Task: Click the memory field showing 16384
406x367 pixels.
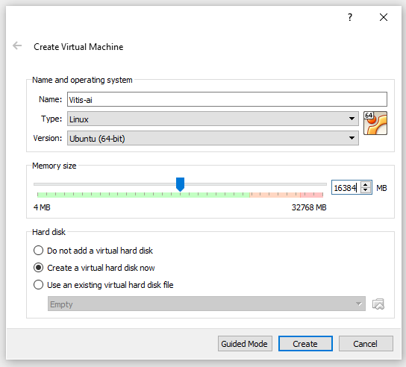Action: [346, 187]
